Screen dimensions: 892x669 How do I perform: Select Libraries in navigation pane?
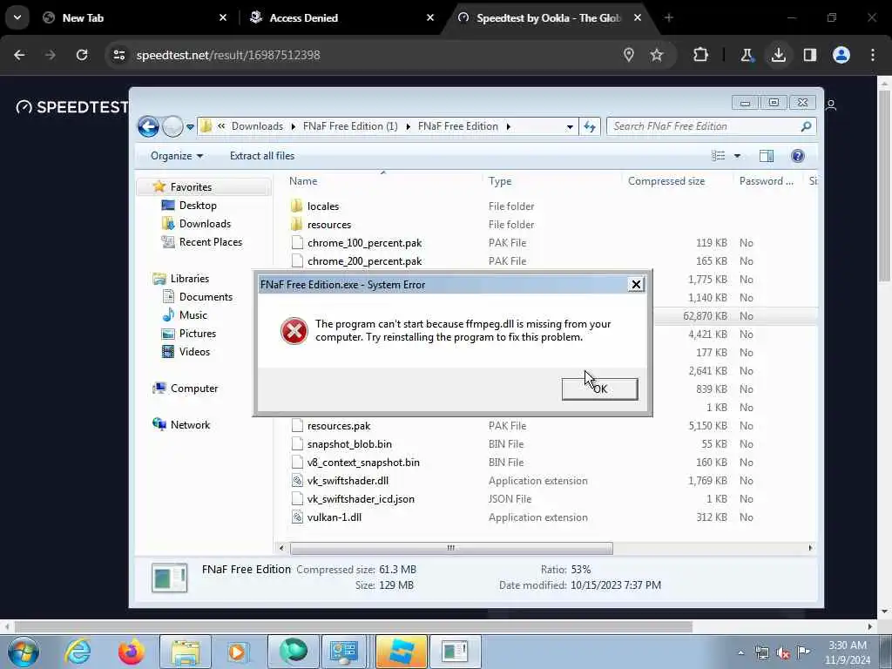(189, 278)
